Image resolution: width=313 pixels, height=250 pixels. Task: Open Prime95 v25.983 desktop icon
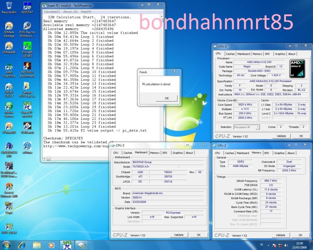27,49
